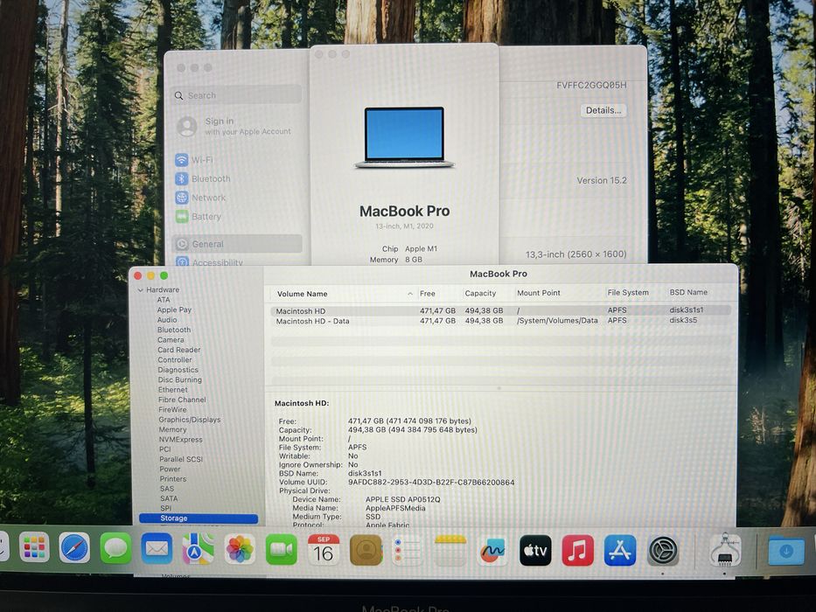
Task: Select the Macintosh HD volume row
Action: tap(500, 310)
